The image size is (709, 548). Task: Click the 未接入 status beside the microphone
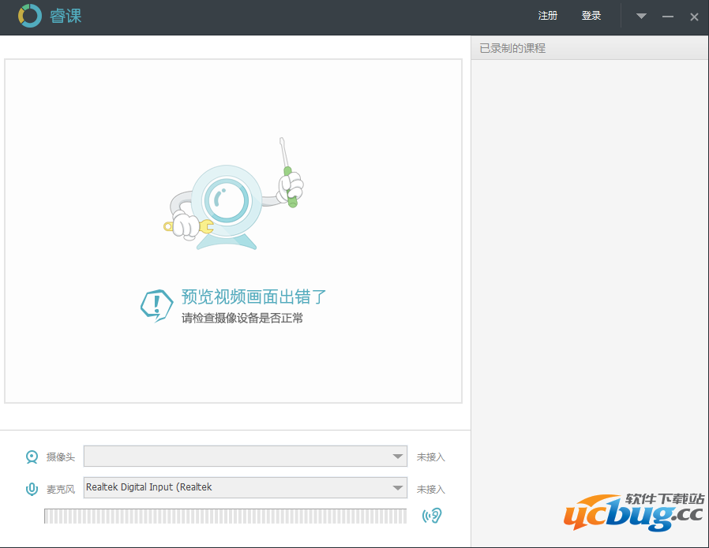[x=431, y=490]
